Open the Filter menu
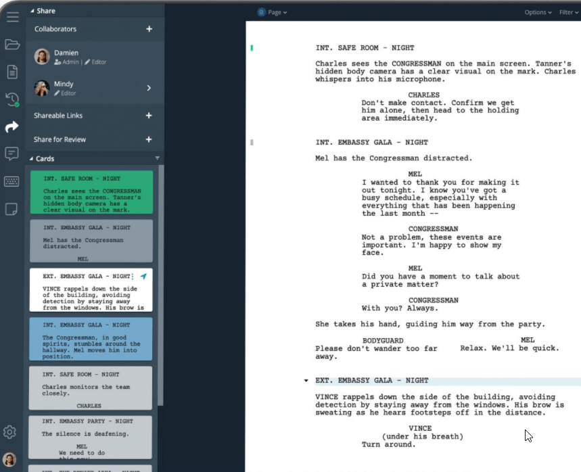 (x=569, y=11)
